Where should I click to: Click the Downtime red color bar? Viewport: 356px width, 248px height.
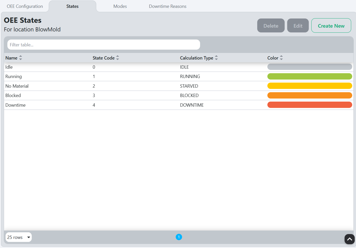pos(310,105)
